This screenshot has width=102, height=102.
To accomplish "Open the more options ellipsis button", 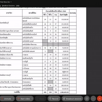I will click(93, 99).
